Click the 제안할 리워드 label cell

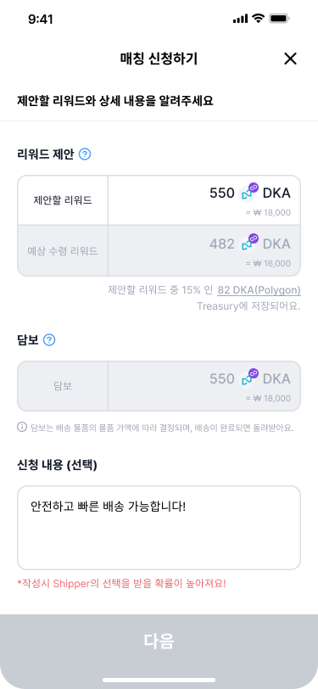63,200
